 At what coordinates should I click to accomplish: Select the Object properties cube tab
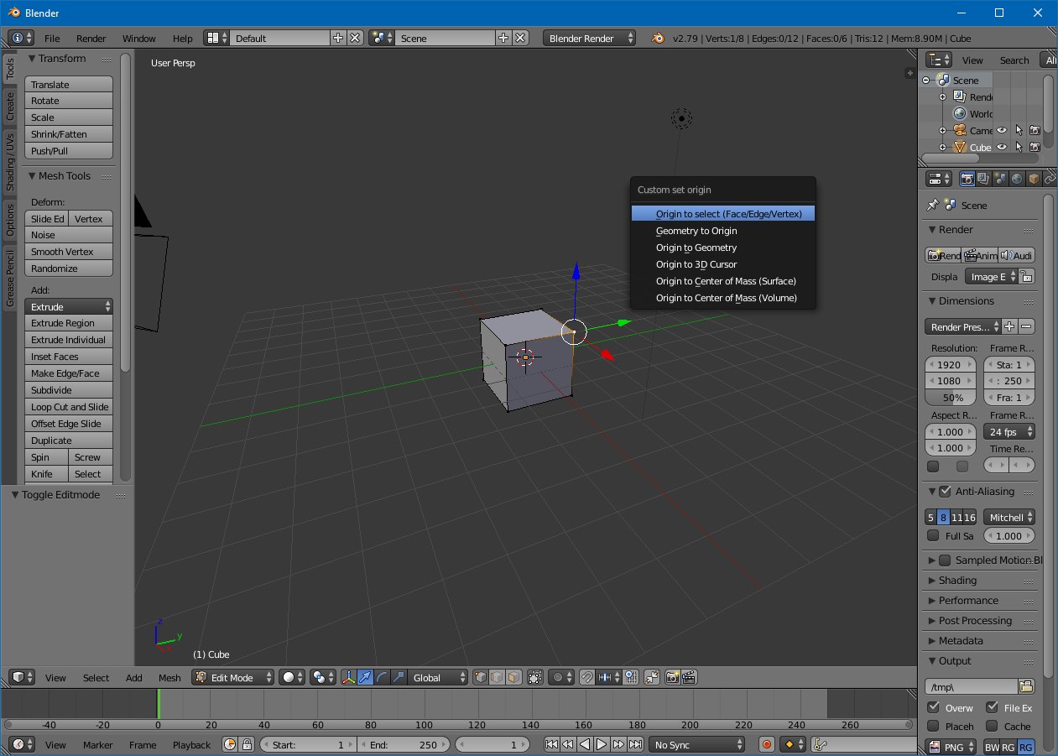coord(1034,179)
